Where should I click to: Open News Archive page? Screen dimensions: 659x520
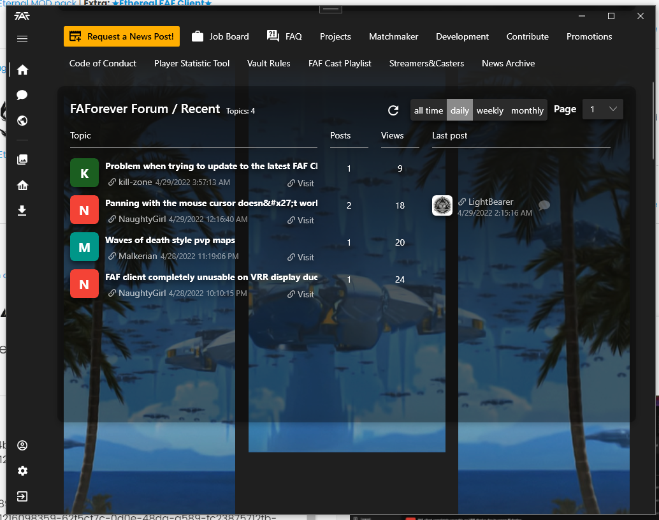click(x=508, y=64)
